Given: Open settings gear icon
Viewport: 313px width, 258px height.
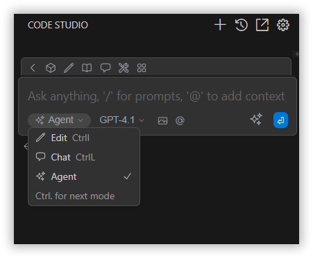Looking at the screenshot, I should tap(283, 25).
